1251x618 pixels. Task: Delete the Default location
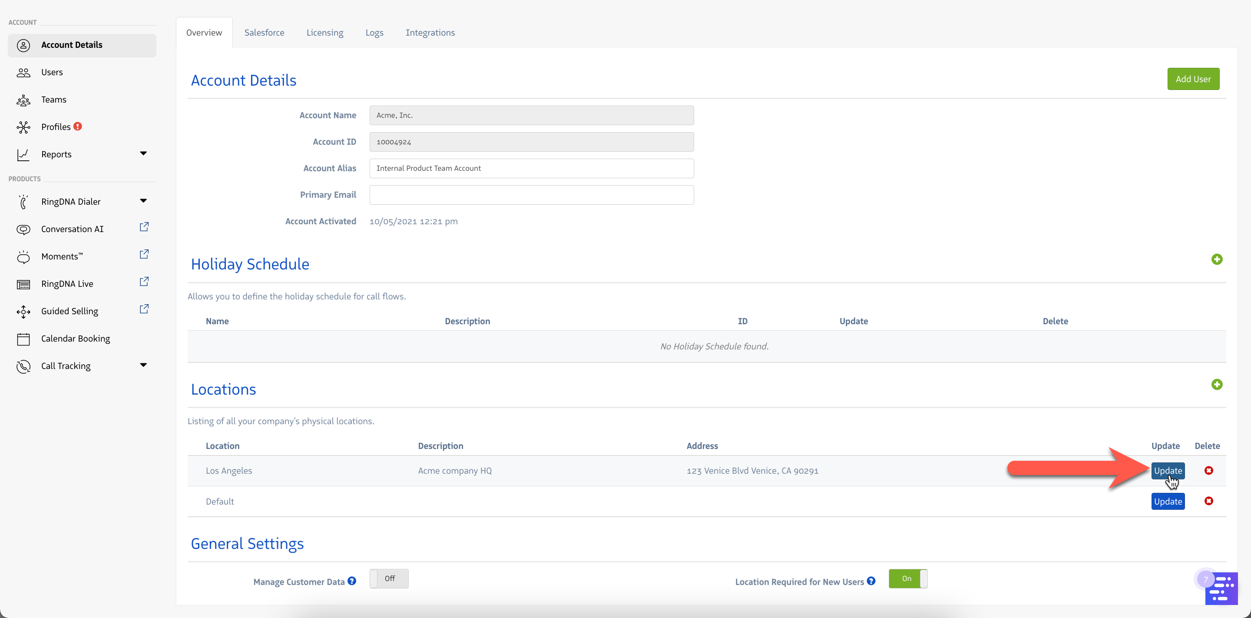1208,501
